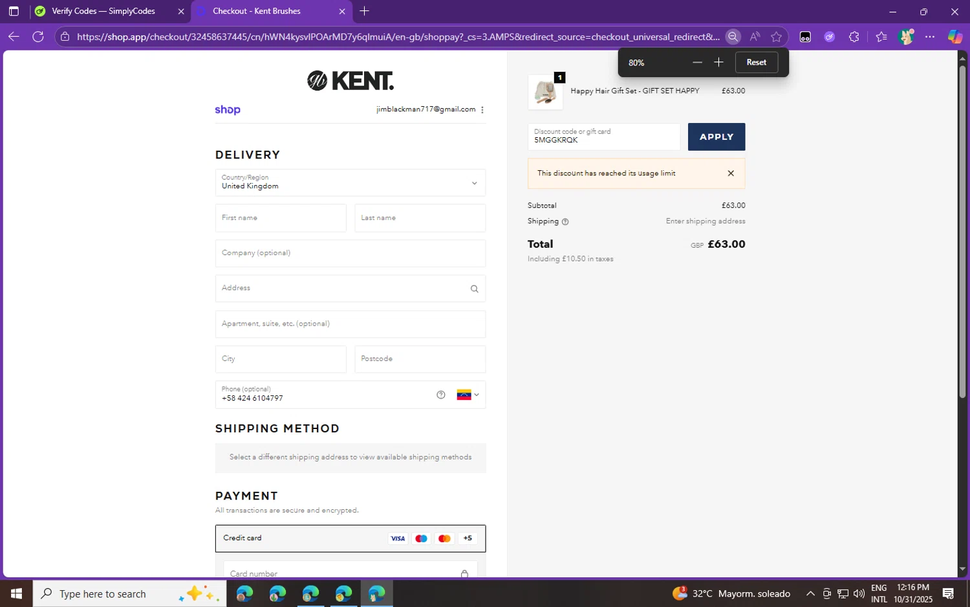Click the Discount code or gift card field
This screenshot has height=607, width=970.
[x=604, y=137]
